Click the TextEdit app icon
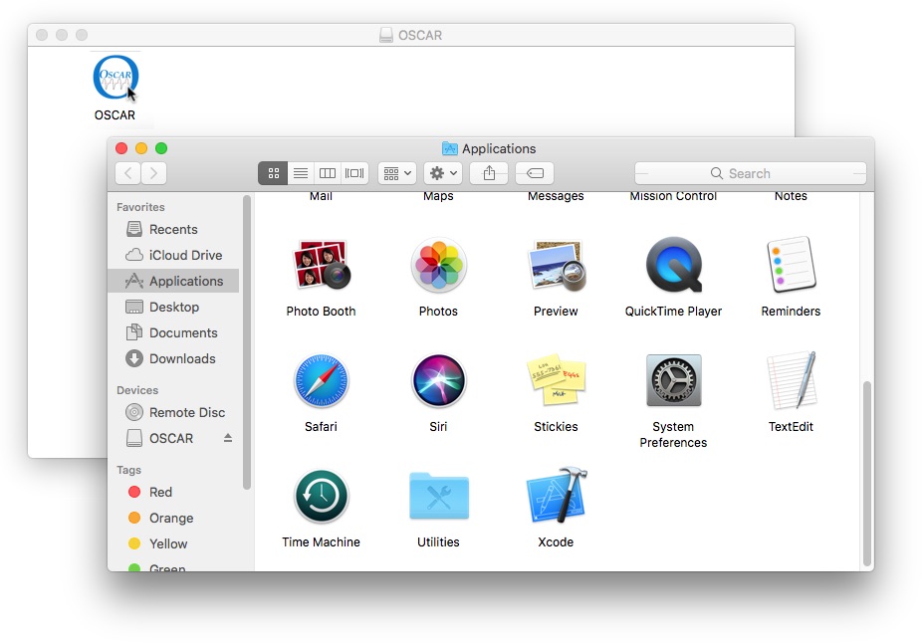 pos(792,380)
